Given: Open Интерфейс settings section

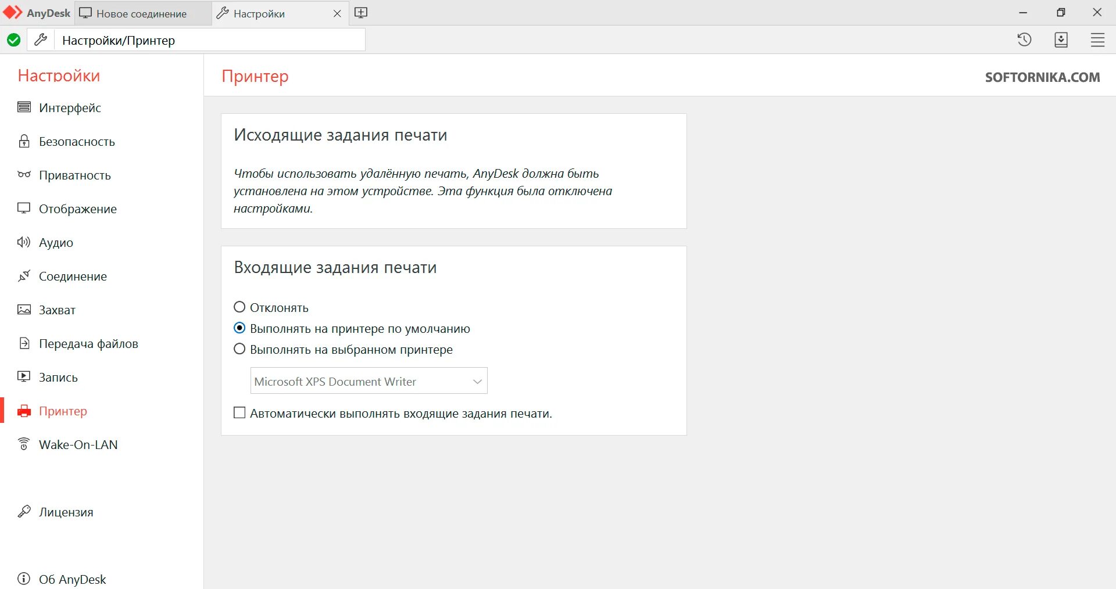Looking at the screenshot, I should click(70, 107).
